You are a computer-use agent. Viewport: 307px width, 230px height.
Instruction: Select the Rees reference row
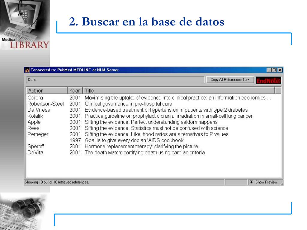point(154,128)
